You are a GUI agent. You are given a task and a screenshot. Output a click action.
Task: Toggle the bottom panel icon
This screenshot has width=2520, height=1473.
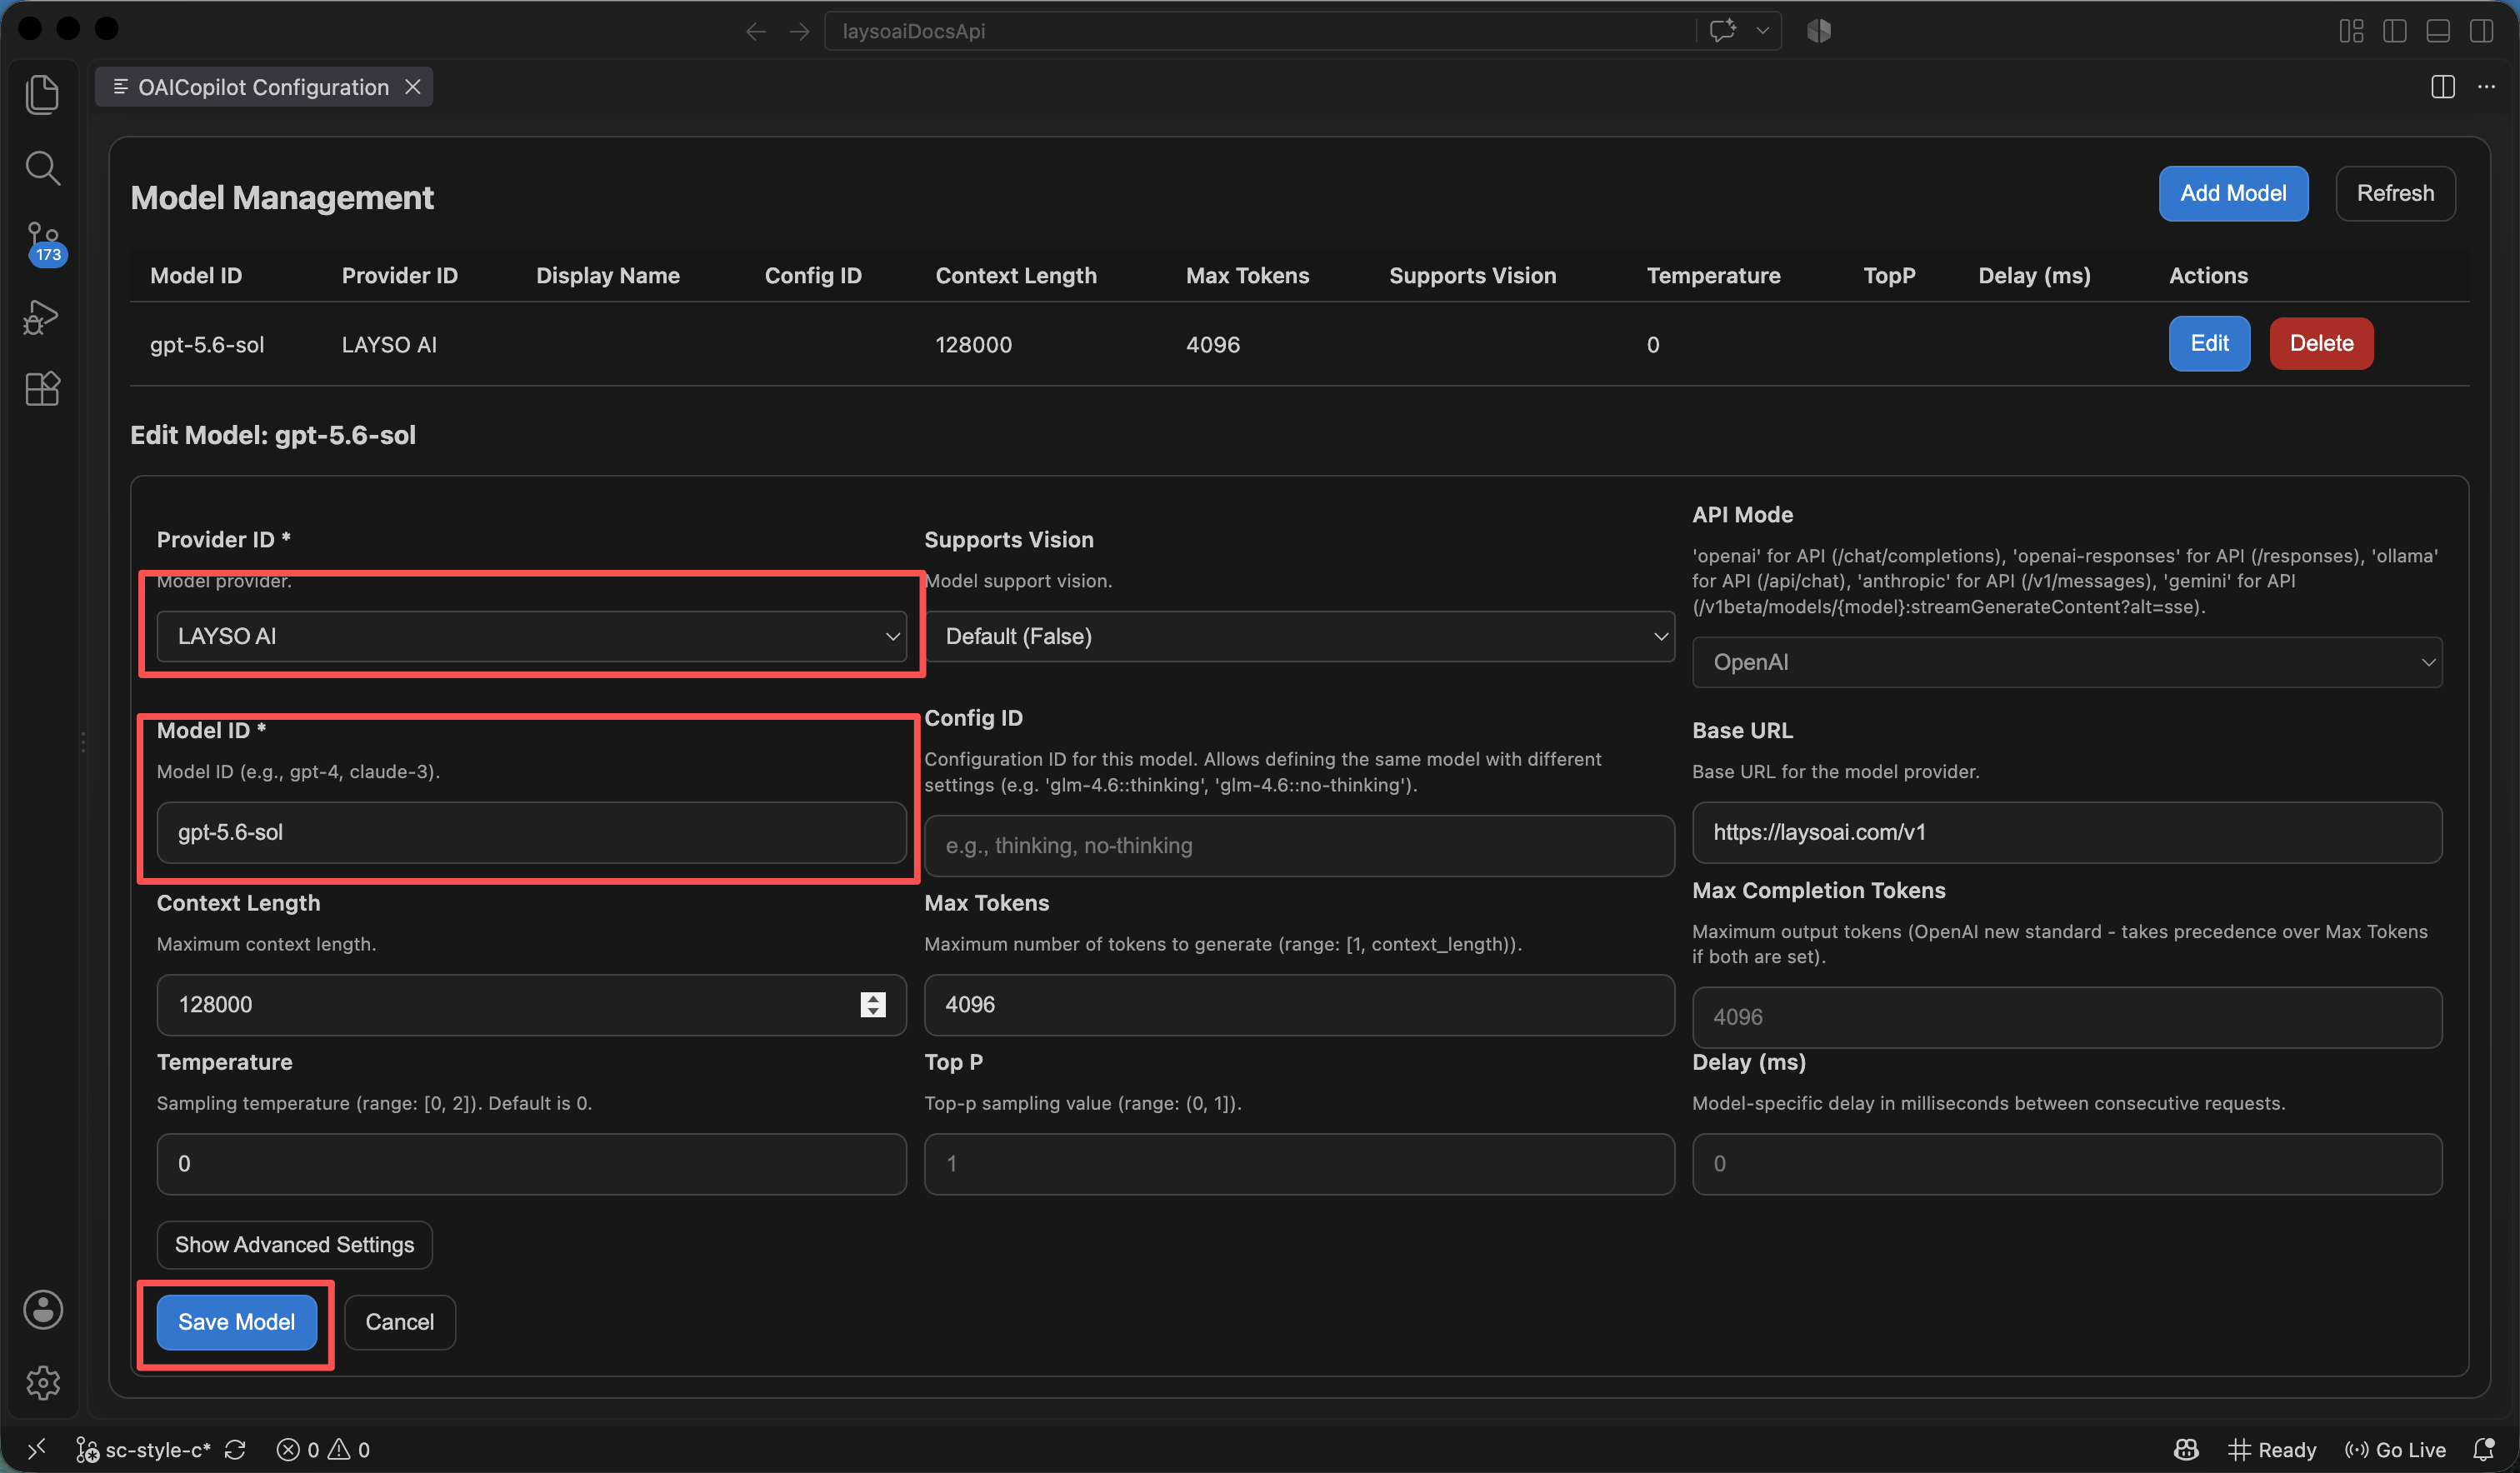(2438, 31)
